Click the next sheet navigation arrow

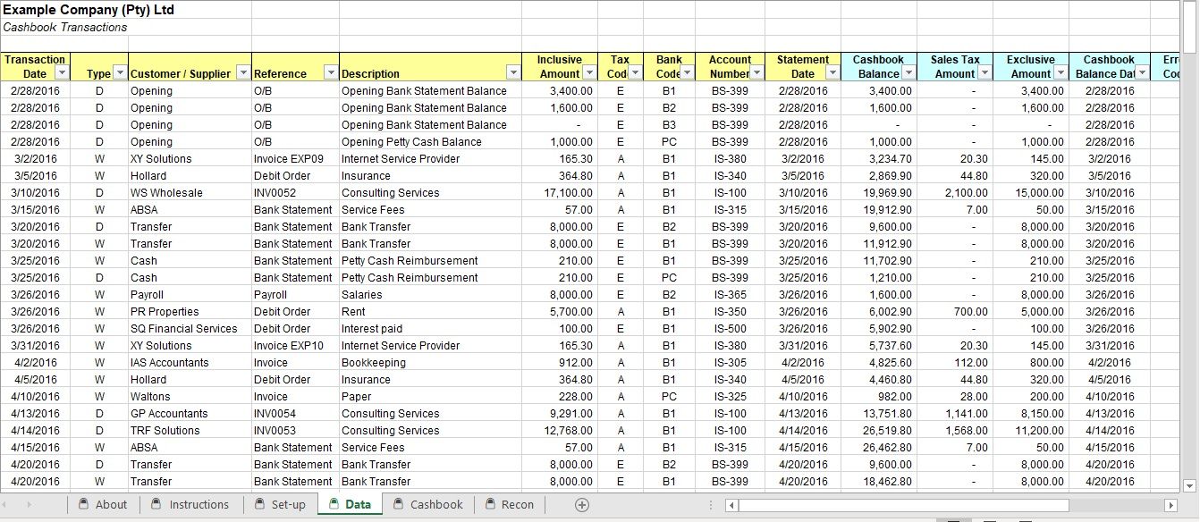(30, 504)
